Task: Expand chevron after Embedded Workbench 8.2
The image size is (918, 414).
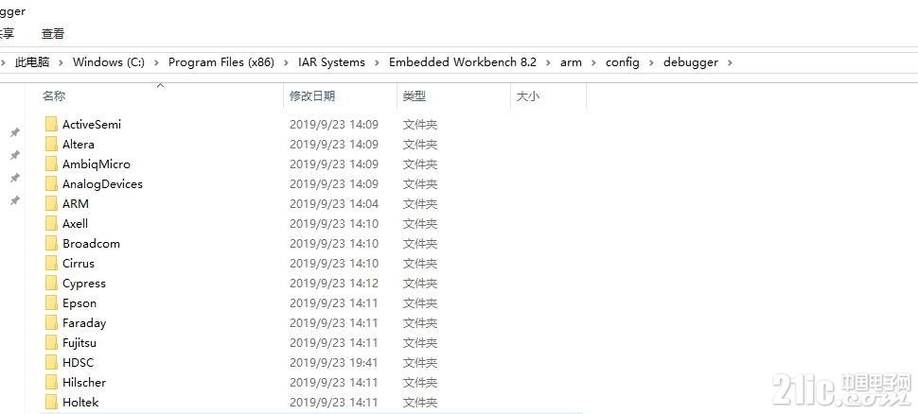Action: coord(549,62)
